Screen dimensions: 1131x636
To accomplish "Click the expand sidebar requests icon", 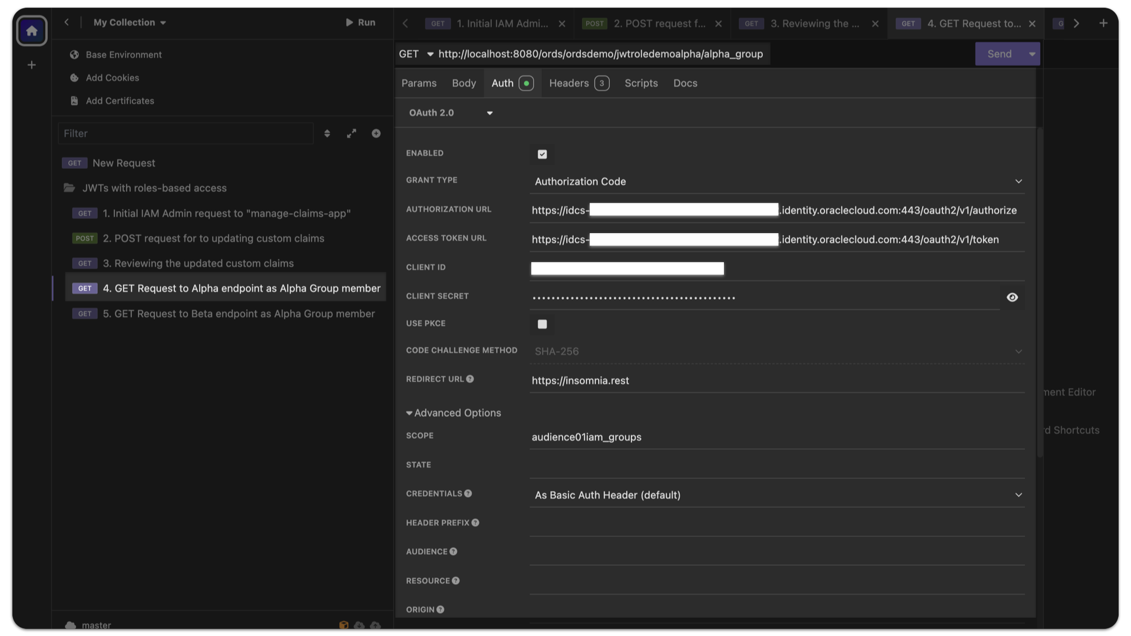I will point(352,133).
